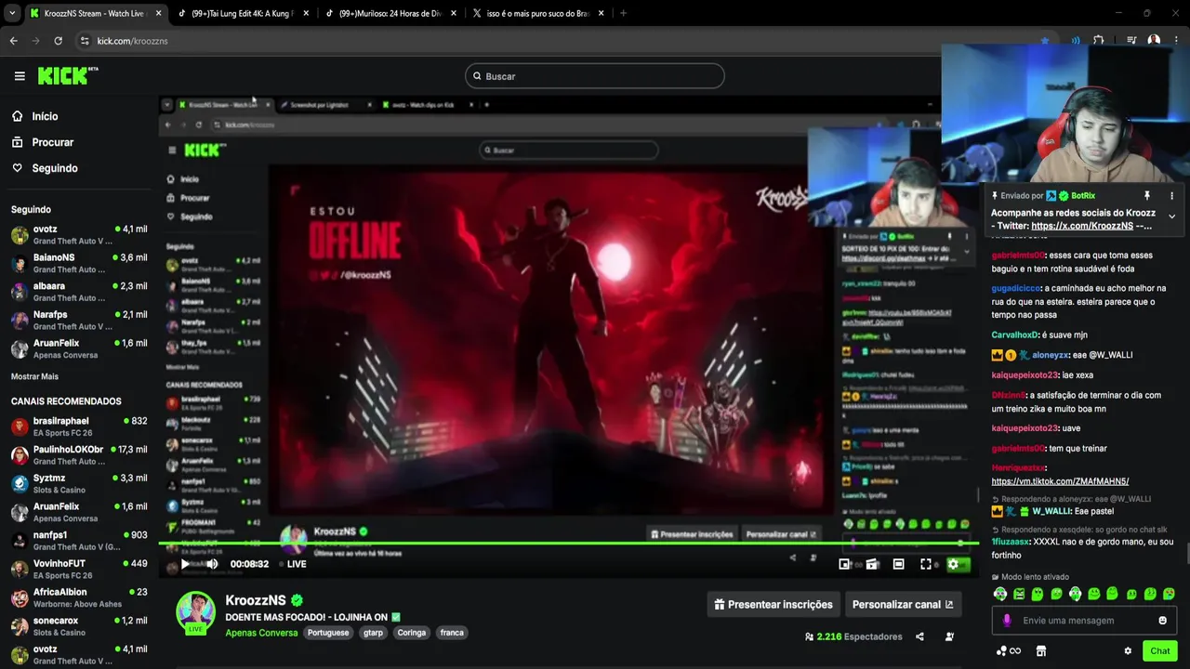Select the franca tag
Screen dimensions: 1190x669
tap(452, 633)
